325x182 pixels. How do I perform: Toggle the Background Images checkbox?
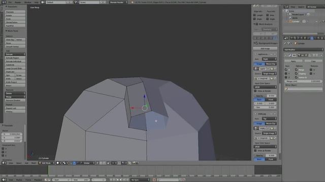pos(257,43)
